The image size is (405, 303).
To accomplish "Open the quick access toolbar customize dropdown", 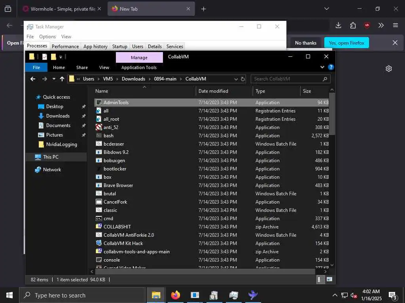I will [61, 57].
